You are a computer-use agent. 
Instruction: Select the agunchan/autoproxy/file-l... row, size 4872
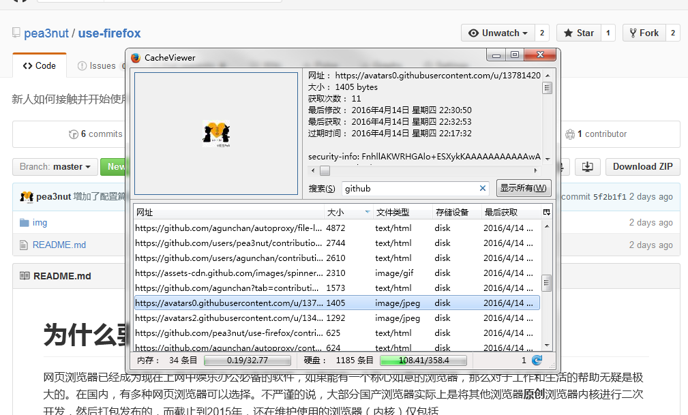337,228
